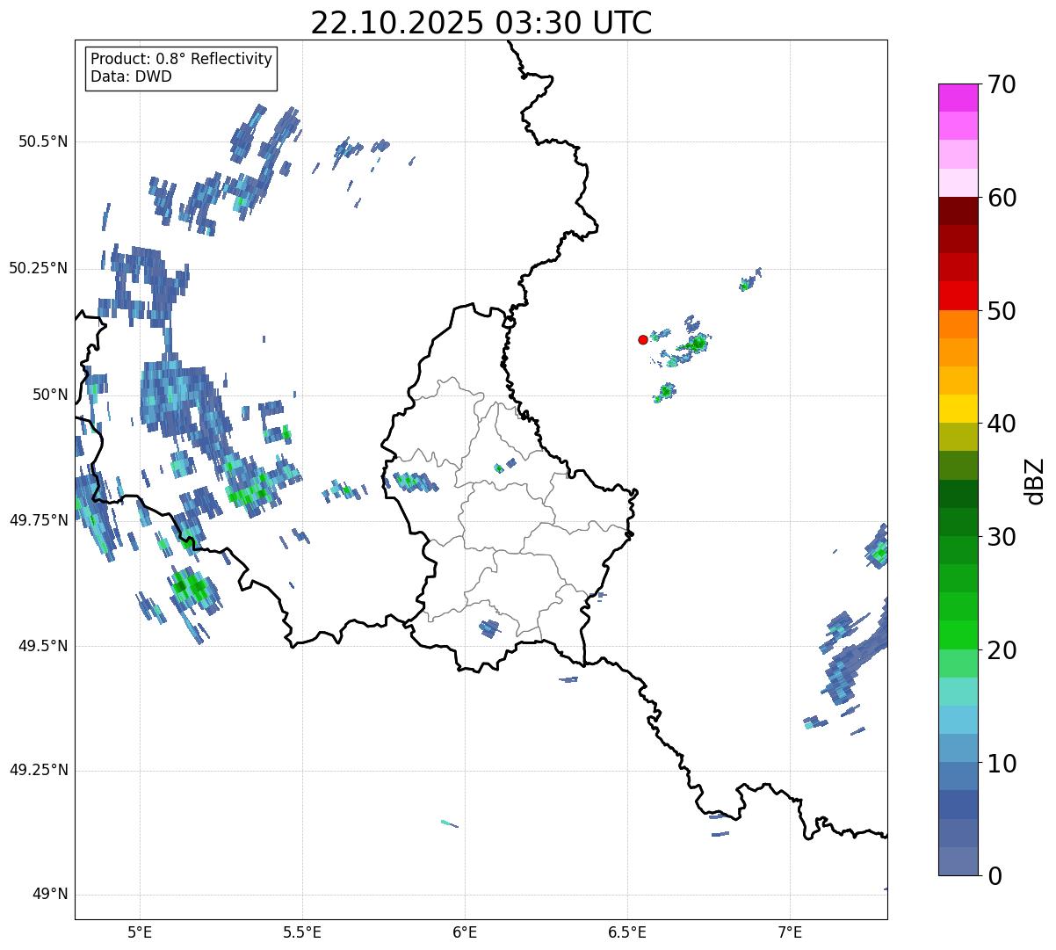Image resolution: width=1056 pixels, height=950 pixels.
Task: Pick the bottom slate-blue colorbar segment above 0
Action: [958, 861]
